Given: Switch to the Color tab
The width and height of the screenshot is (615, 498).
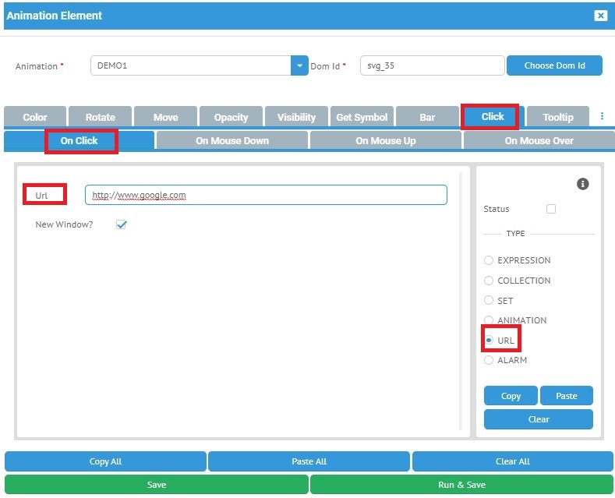Looking at the screenshot, I should (x=35, y=117).
